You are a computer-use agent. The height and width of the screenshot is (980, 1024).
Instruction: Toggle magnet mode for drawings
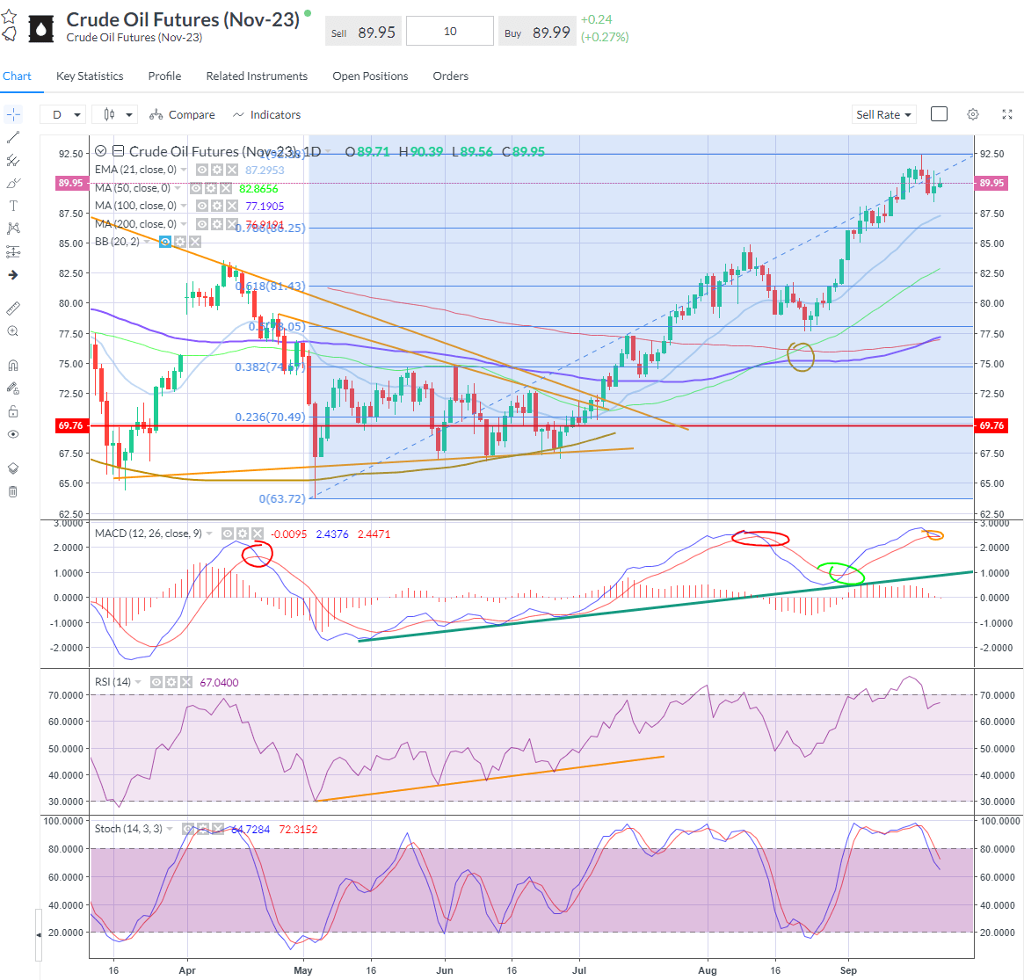[x=13, y=365]
